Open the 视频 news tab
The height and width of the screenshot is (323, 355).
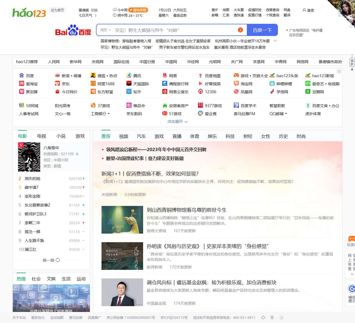pos(124,136)
